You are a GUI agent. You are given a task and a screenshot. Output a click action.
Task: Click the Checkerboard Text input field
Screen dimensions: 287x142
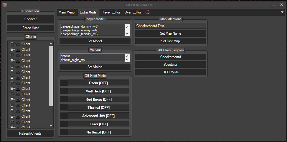(171, 26)
